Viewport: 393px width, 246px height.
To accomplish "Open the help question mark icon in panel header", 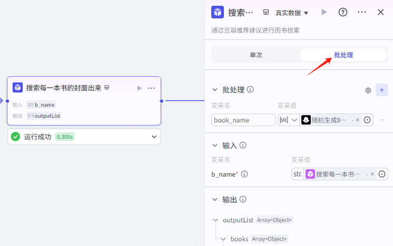I will (x=342, y=12).
